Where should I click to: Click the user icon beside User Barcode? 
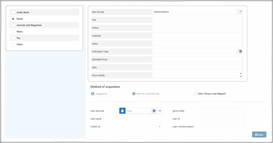tap(122, 111)
